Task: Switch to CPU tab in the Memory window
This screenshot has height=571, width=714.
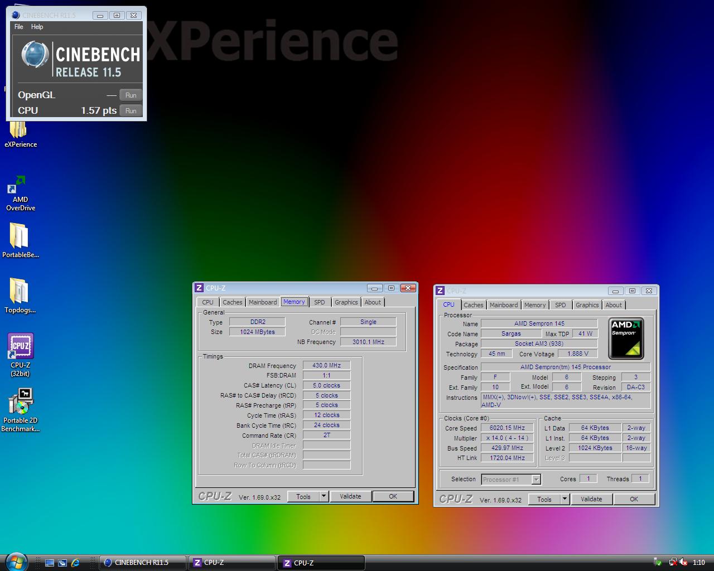Action: tap(208, 302)
